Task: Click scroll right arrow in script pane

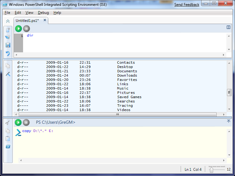Action: [223, 55]
